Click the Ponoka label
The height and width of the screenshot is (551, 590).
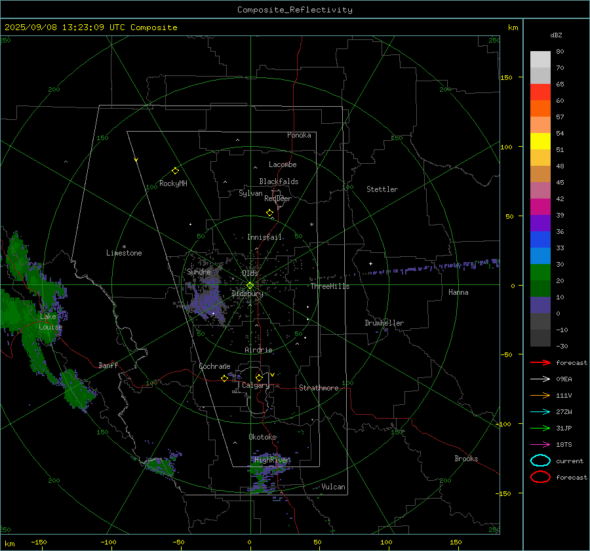pyautogui.click(x=299, y=135)
